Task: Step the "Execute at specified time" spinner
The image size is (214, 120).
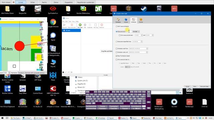Action: [141, 41]
